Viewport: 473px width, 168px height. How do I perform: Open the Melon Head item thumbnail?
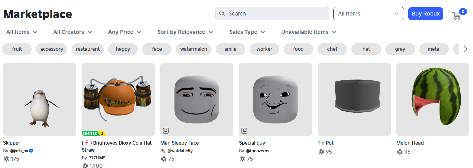[x=433, y=100]
